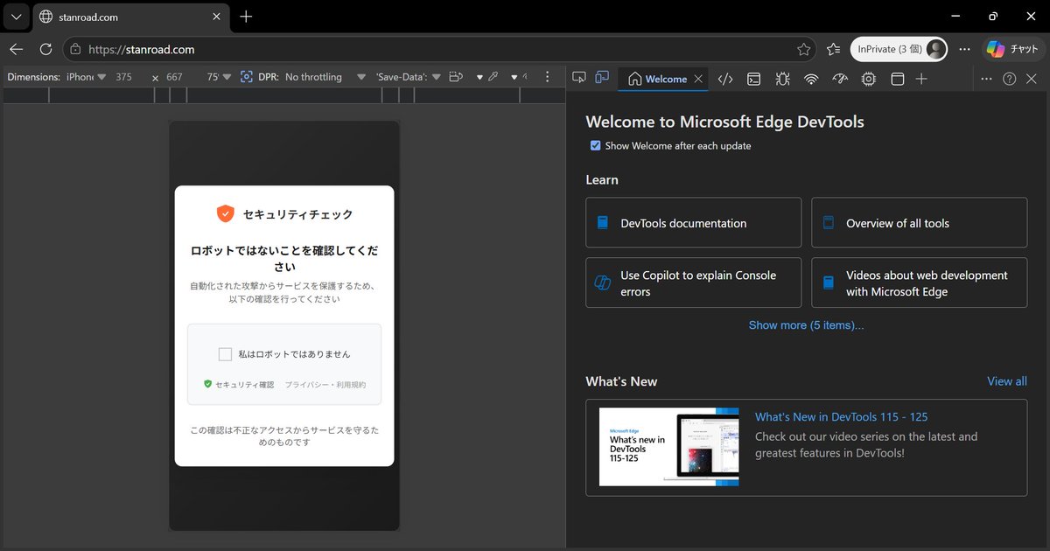Open the favorites list icon
Image resolution: width=1050 pixels, height=551 pixels.
[x=833, y=49]
